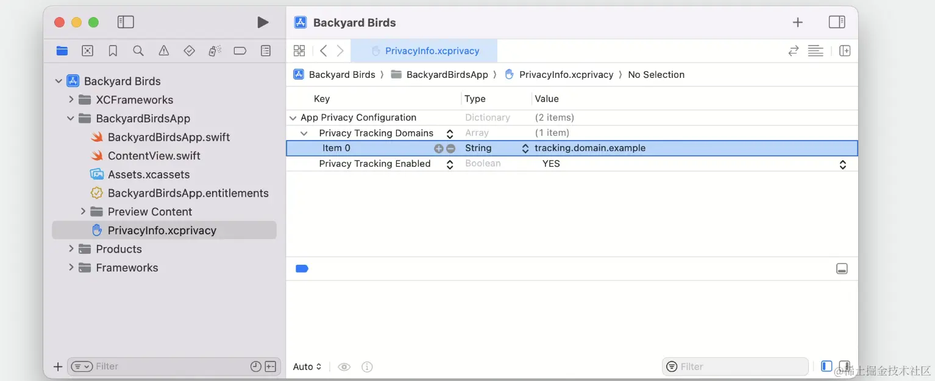935x381 pixels.
Task: Open Privacy Tracking Enabled key stepper
Action: coord(450,164)
